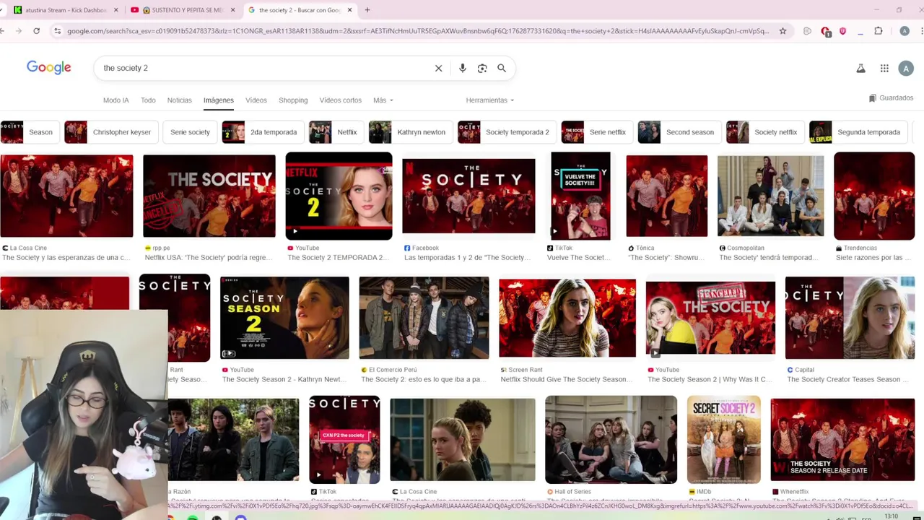Start voice search with microphone icon
The width and height of the screenshot is (924, 520).
point(463,68)
